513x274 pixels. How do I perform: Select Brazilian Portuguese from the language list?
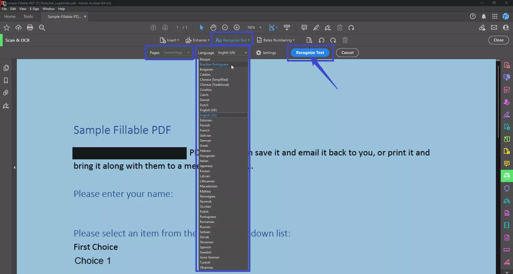point(214,64)
